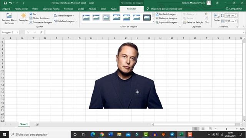The image size is (246, 138).
Task: Select the Sheet1 tab
Action: (24, 124)
